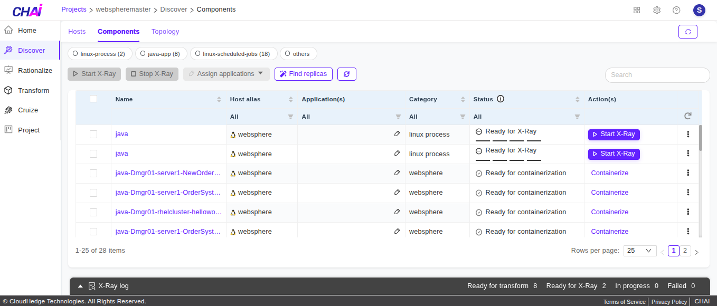Edit application for first java row
Screen dimensions: 717x306
point(397,134)
